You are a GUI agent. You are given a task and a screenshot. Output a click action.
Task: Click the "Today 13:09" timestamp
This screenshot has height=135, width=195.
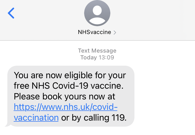pos(97,57)
